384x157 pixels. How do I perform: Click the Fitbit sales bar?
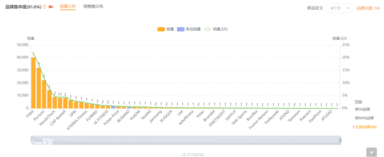(x=33, y=83)
